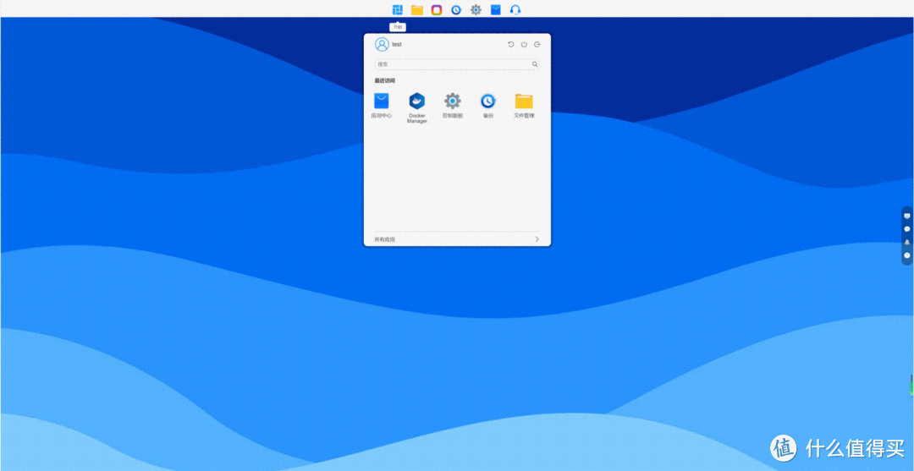Screen dimensions: 914x471
Task: Click the restart icon in start panel
Action: point(510,45)
